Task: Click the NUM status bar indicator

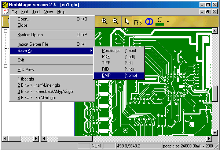Action: [96, 146]
